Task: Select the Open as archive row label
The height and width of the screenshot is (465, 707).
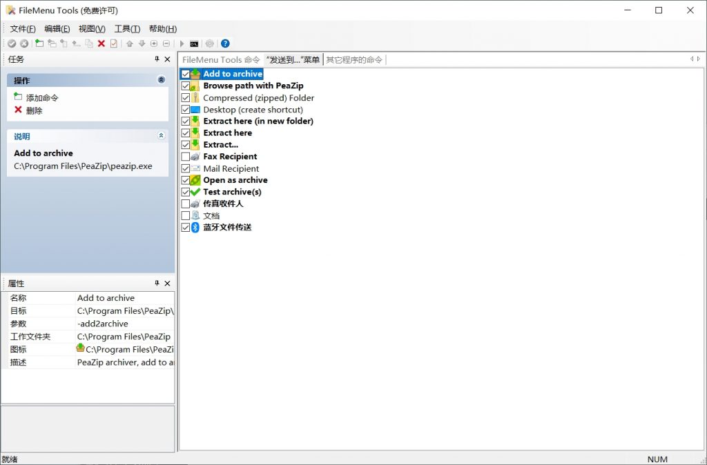Action: point(235,180)
